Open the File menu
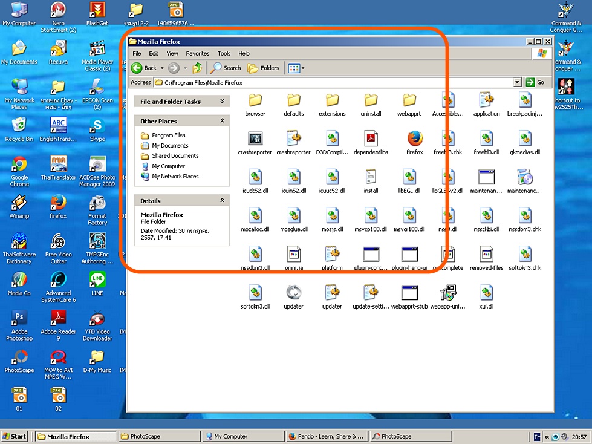592x444 pixels. click(137, 54)
